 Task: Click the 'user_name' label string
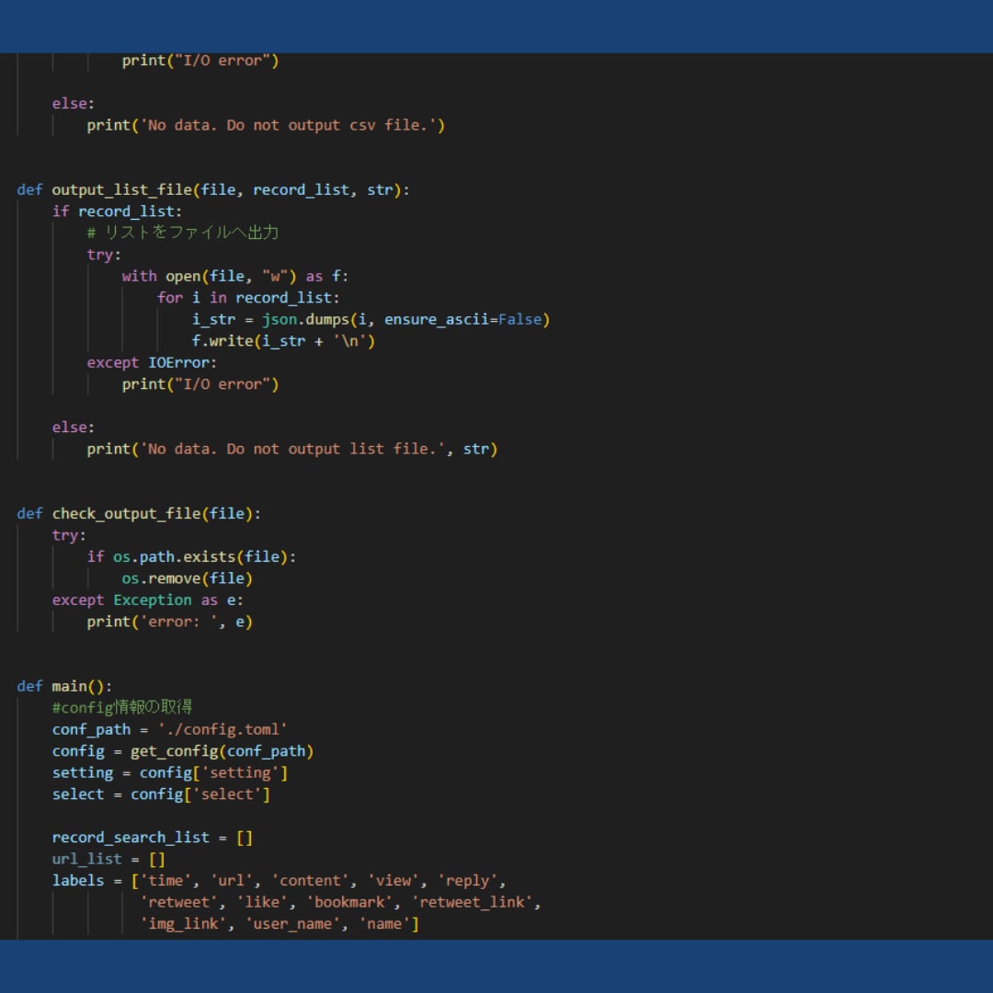pyautogui.click(x=292, y=924)
